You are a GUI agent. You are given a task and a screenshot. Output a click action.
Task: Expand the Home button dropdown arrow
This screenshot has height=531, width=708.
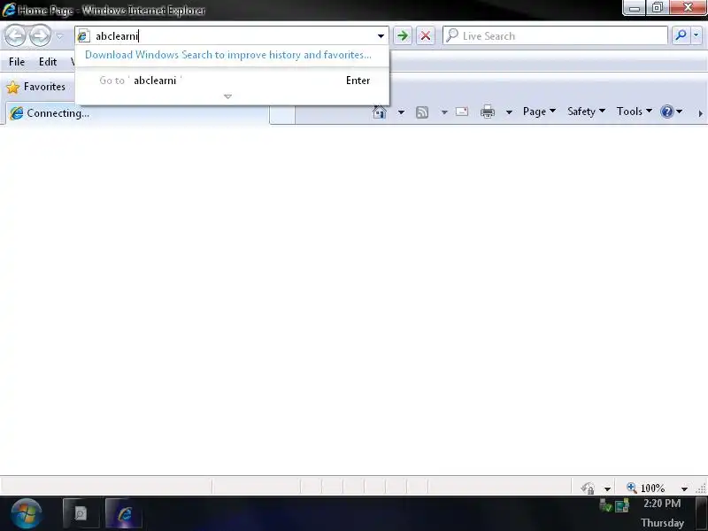(x=401, y=112)
